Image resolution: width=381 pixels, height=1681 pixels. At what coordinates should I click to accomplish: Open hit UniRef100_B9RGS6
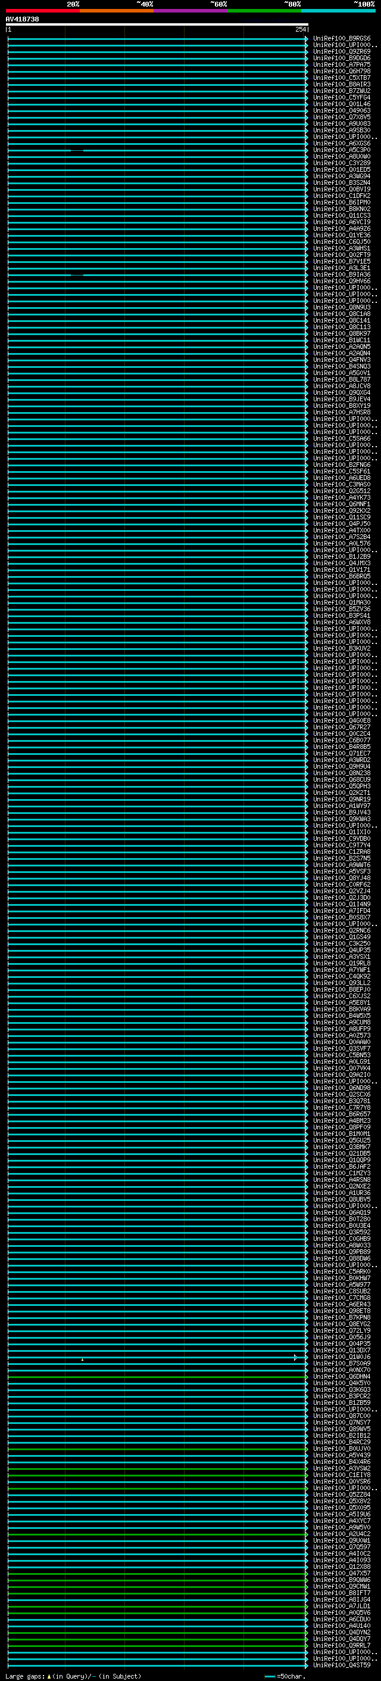pyautogui.click(x=341, y=39)
